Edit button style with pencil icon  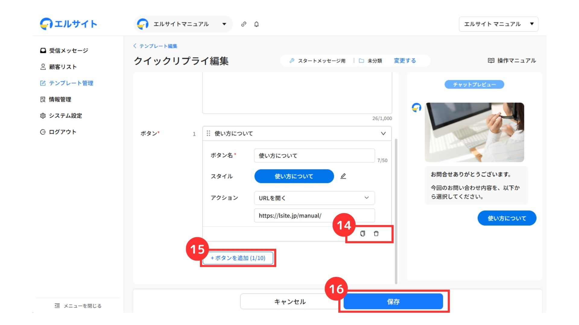coord(343,176)
